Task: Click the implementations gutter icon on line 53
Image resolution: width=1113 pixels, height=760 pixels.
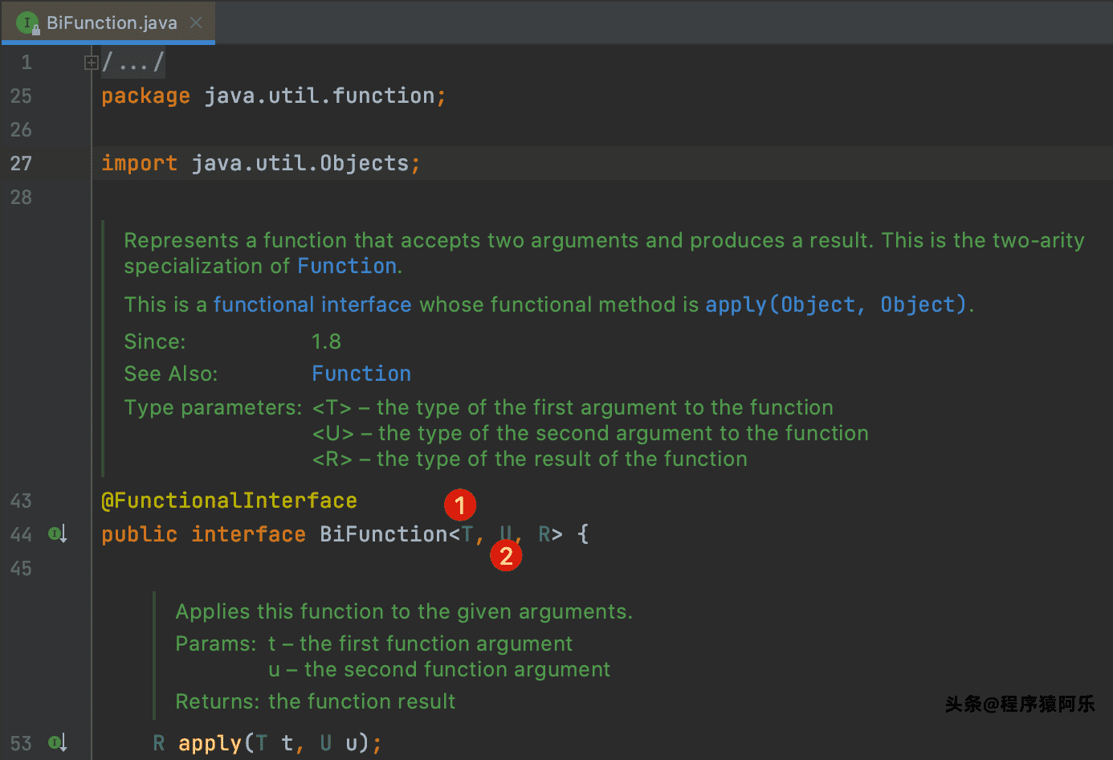Action: (57, 742)
